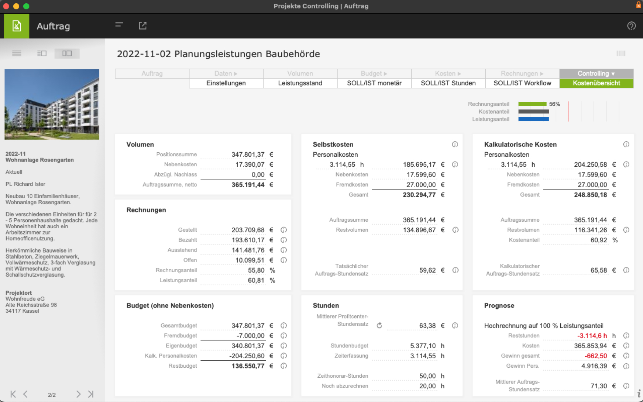This screenshot has width=643, height=402.
Task: Show info for Offen amount
Action: [x=283, y=260]
